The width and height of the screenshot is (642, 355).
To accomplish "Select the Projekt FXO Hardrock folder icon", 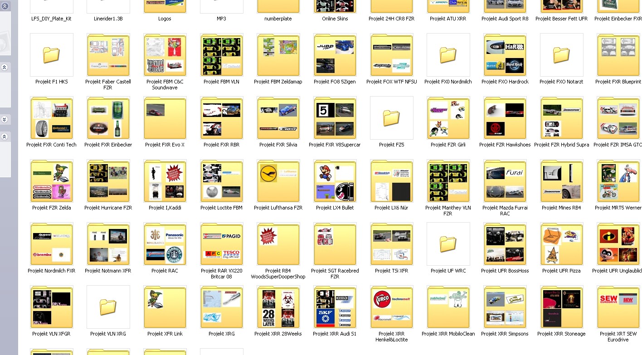I will tap(505, 55).
